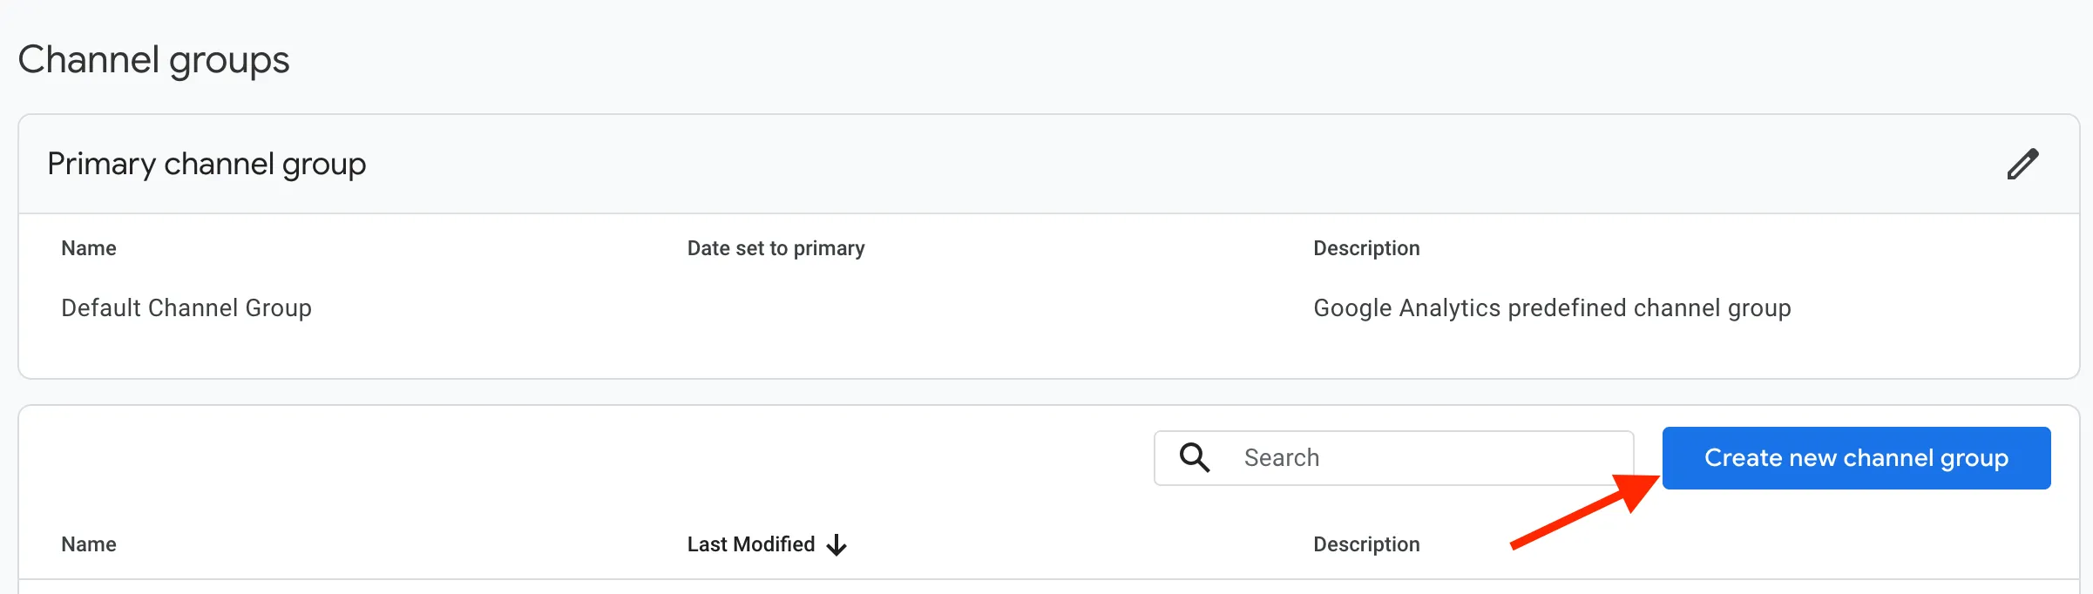This screenshot has height=594, width=2093.
Task: Open the Default Channel Group entry
Action: 186,307
